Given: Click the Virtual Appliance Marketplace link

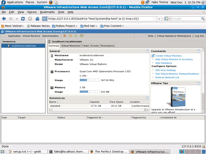Looking at the screenshot, I should (x=174, y=36).
